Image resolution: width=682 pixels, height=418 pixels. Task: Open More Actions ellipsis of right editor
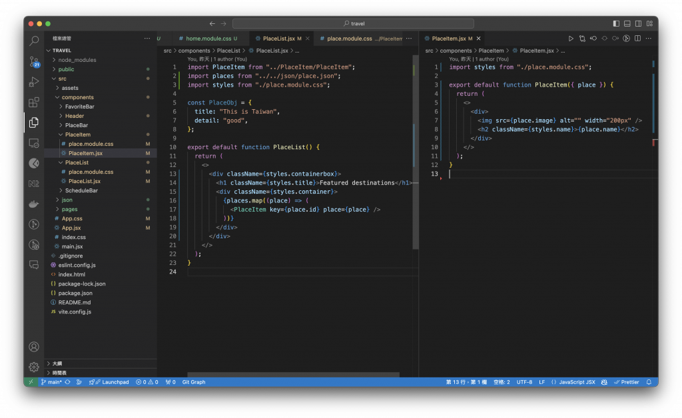[x=649, y=39]
